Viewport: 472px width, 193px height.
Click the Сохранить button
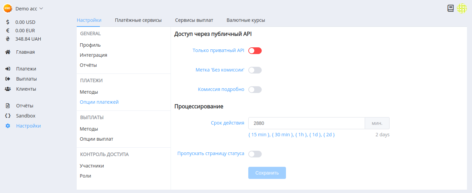tap(267, 173)
